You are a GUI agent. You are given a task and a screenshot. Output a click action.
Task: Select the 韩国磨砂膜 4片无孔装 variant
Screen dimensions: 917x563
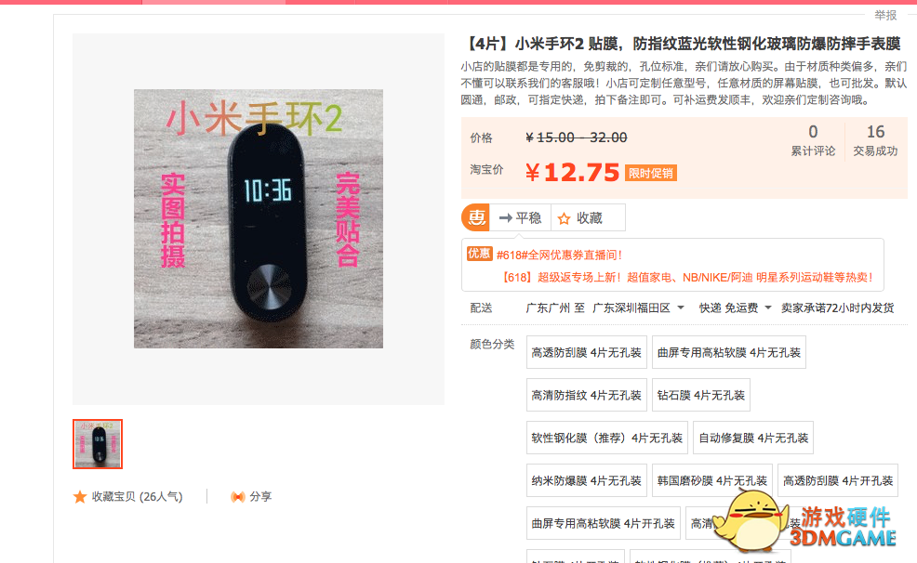point(712,480)
